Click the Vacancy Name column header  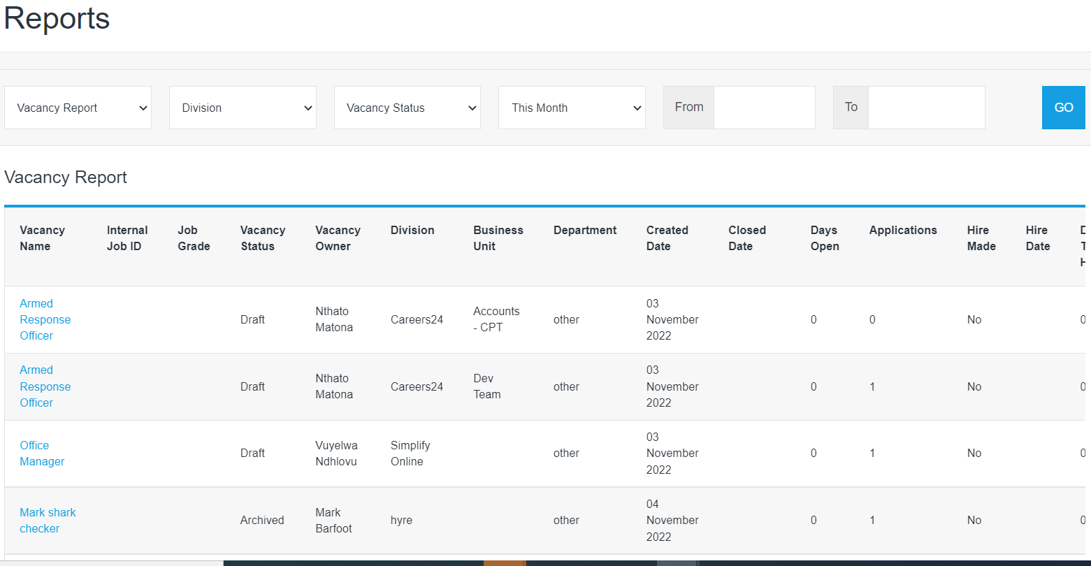coord(42,238)
